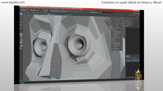Open Options menu in Layer Editor
Image resolution: width=163 pixels, height=91 pixels.
tap(131, 58)
